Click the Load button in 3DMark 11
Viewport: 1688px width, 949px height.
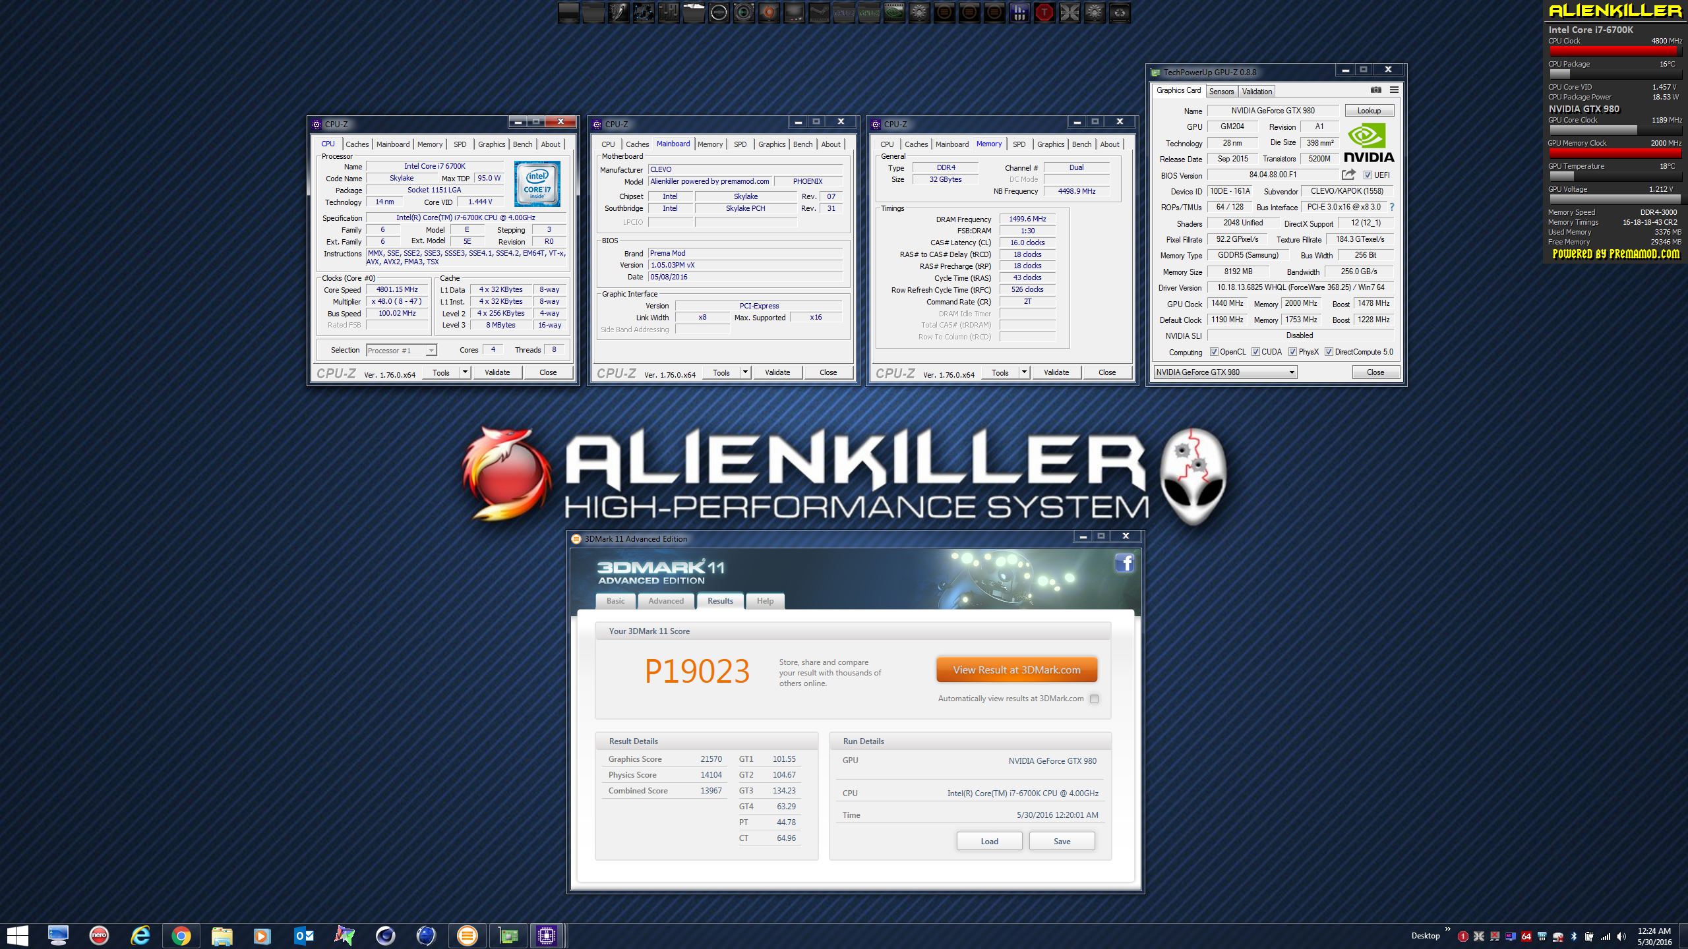(x=989, y=842)
